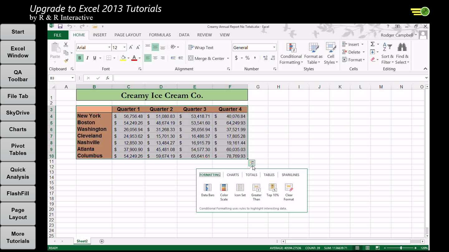Image resolution: width=449 pixels, height=252 pixels.
Task: Open Conditional Formatting dropdown
Action: (x=291, y=54)
